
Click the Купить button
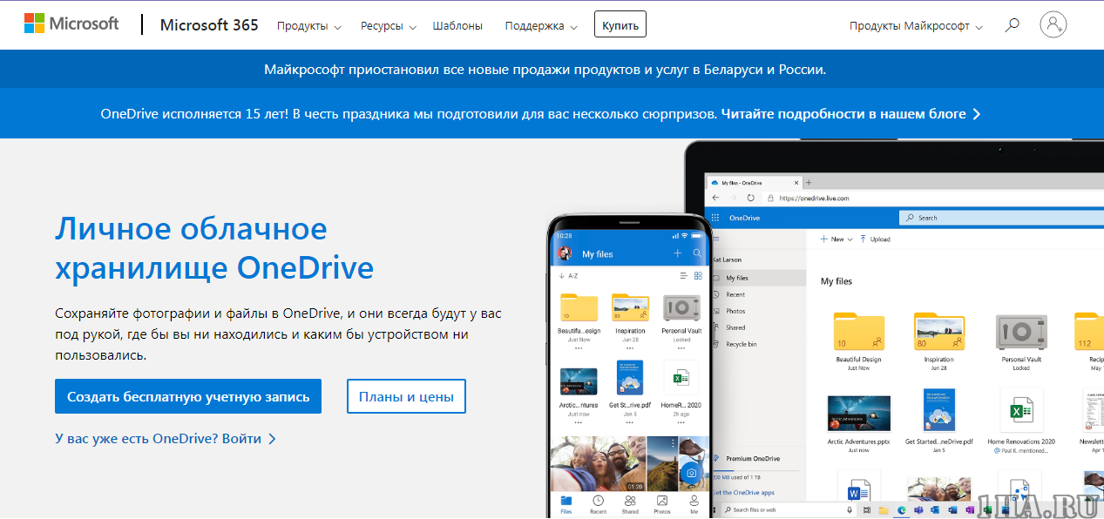coord(620,25)
